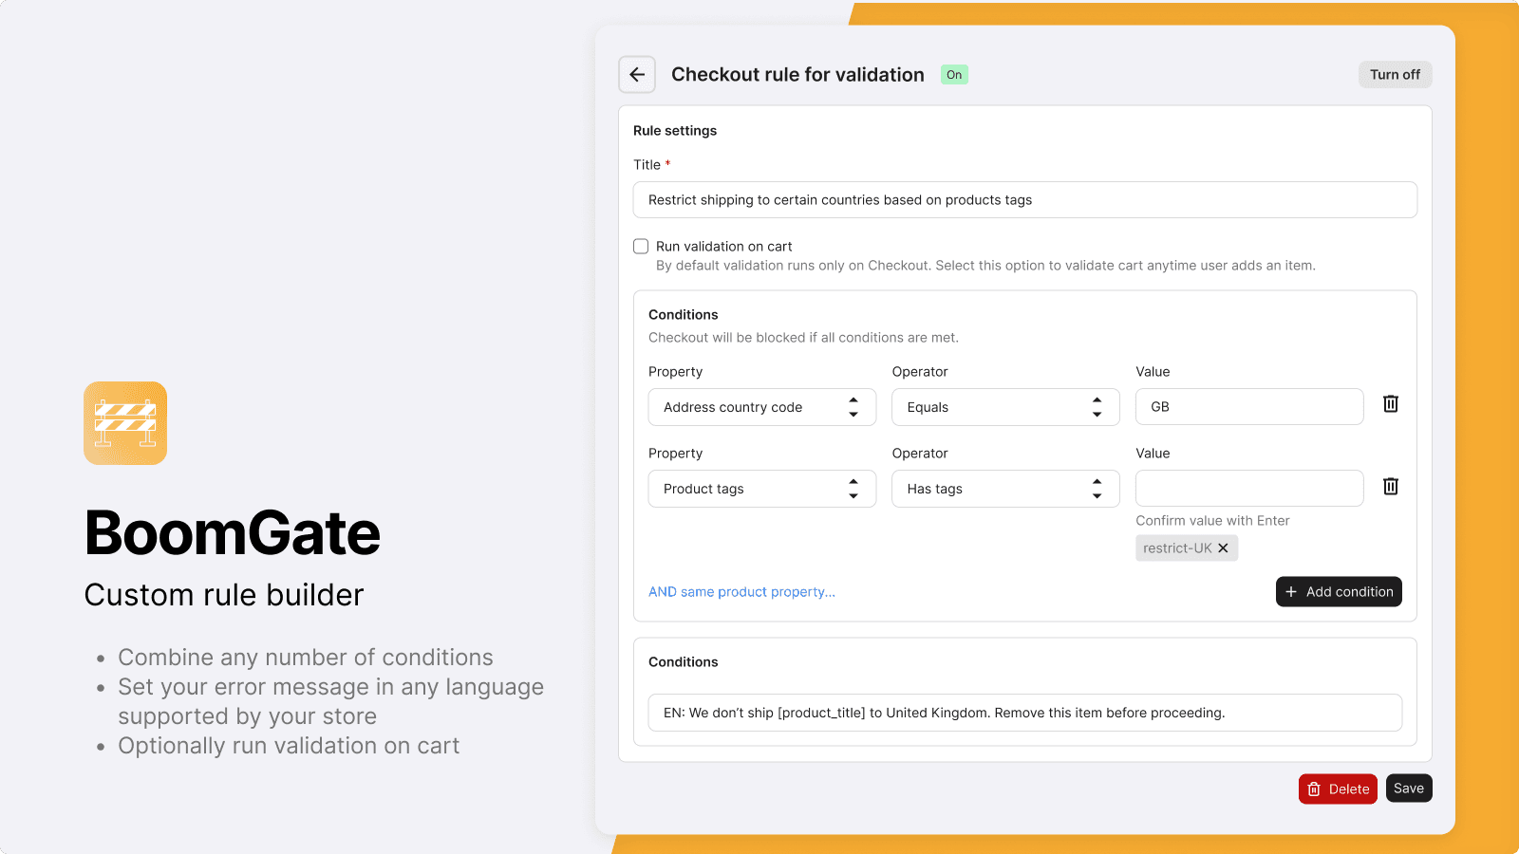
Task: Expand the Has tags operator dropdown
Action: [x=1004, y=489]
